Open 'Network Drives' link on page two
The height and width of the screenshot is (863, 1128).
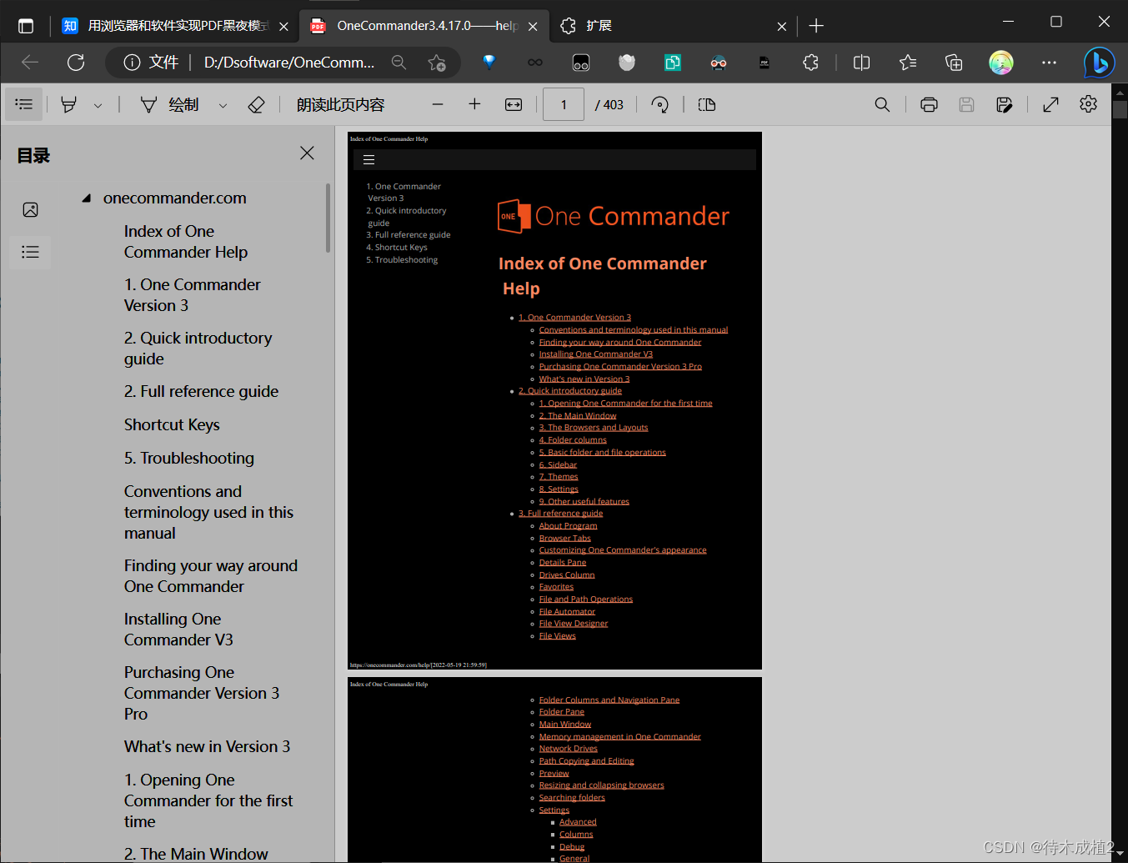568,749
